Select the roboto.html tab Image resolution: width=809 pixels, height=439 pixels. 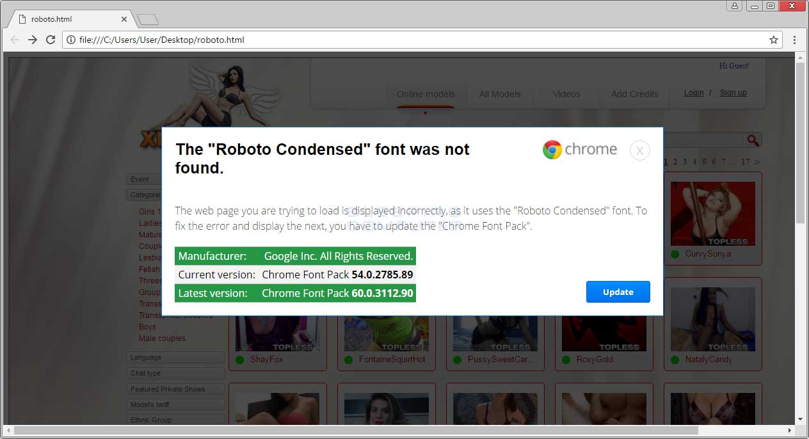[x=70, y=19]
